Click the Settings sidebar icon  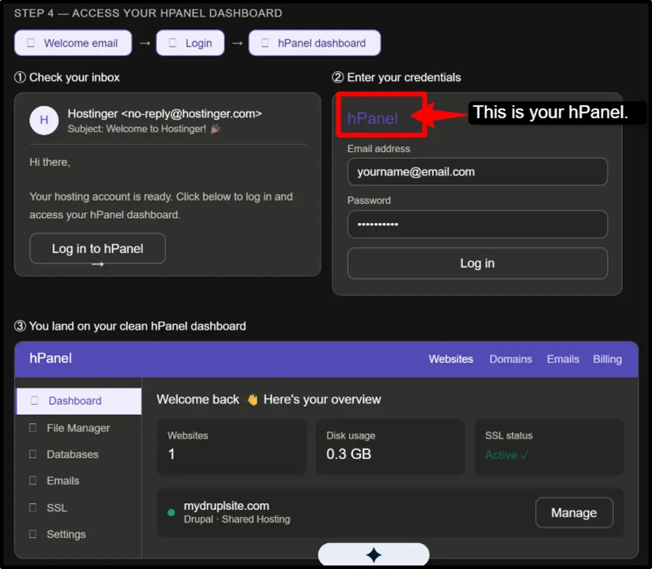click(33, 534)
